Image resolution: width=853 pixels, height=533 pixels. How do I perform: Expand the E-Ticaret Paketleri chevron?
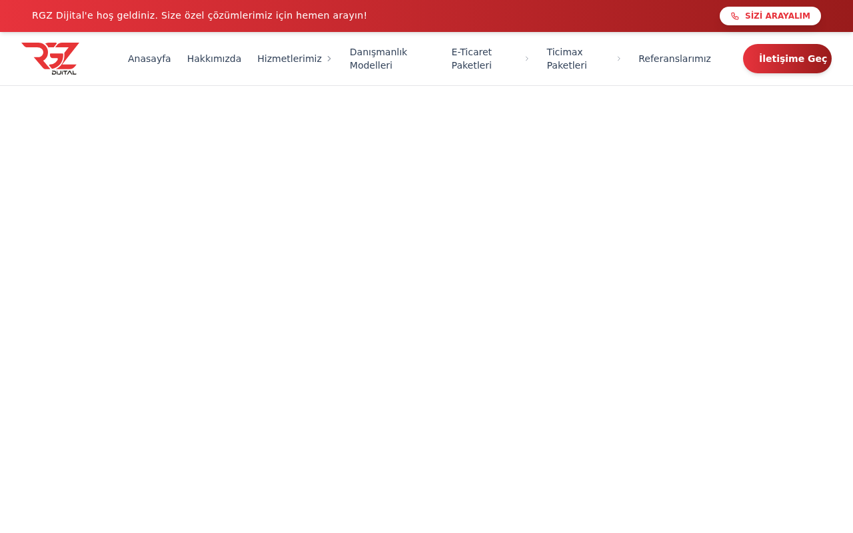[x=526, y=59]
